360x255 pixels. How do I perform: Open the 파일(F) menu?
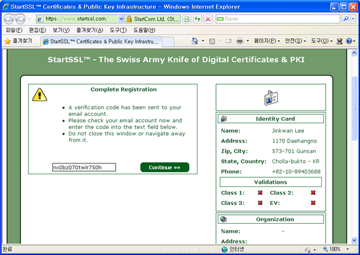14,30
